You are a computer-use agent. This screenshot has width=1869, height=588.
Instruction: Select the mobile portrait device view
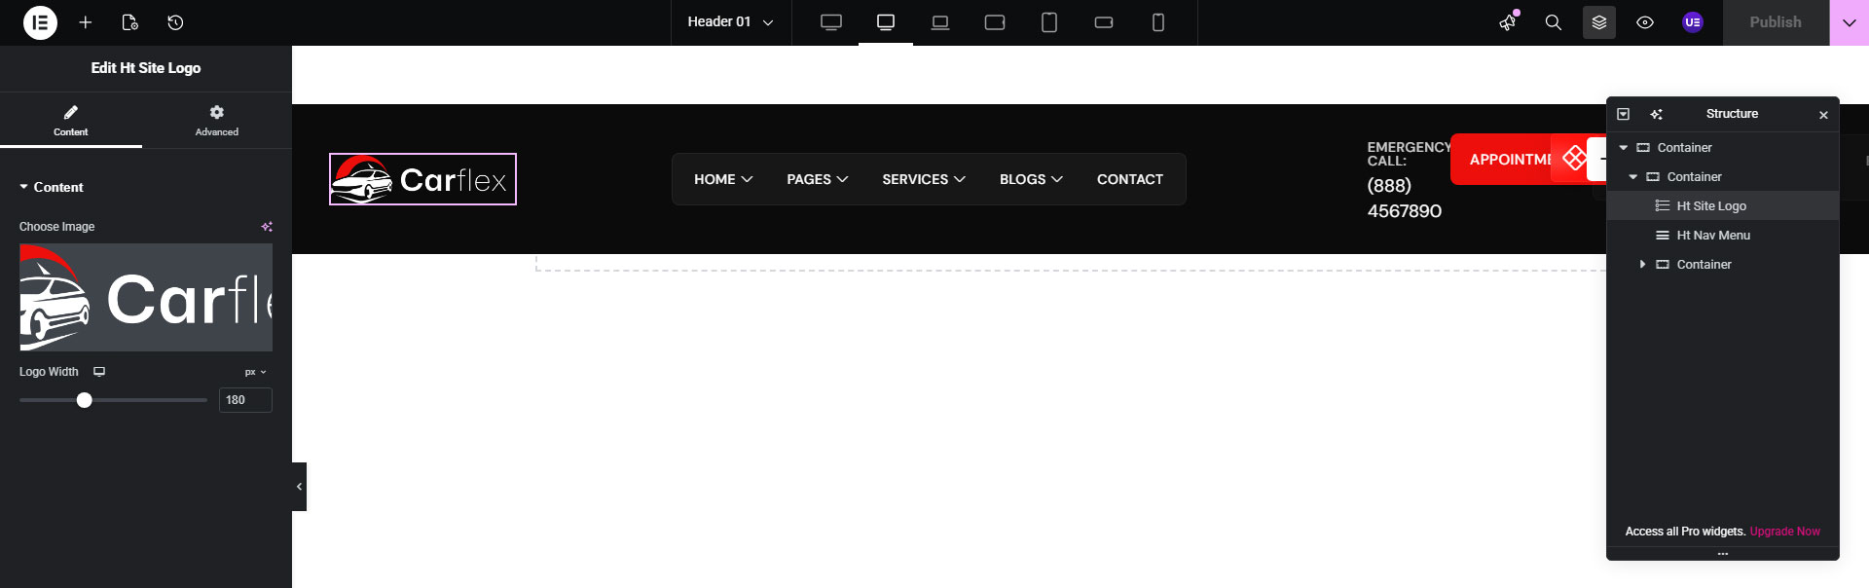1157,22
